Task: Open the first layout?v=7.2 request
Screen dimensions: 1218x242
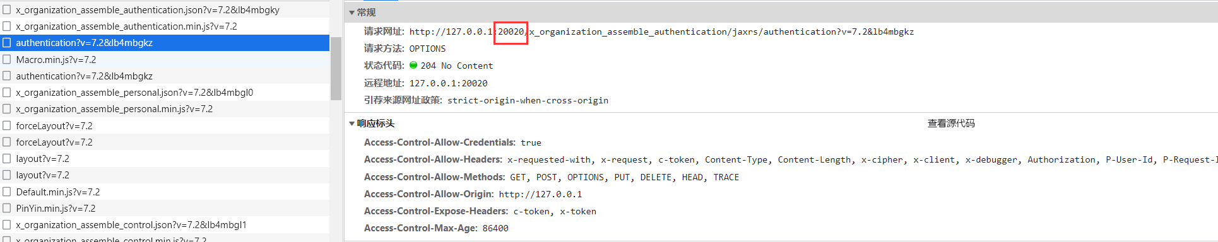Action: (x=165, y=159)
